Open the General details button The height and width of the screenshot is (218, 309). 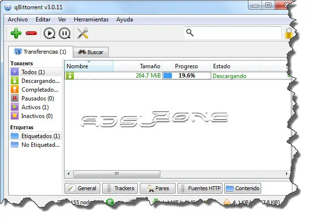pyautogui.click(x=82, y=188)
